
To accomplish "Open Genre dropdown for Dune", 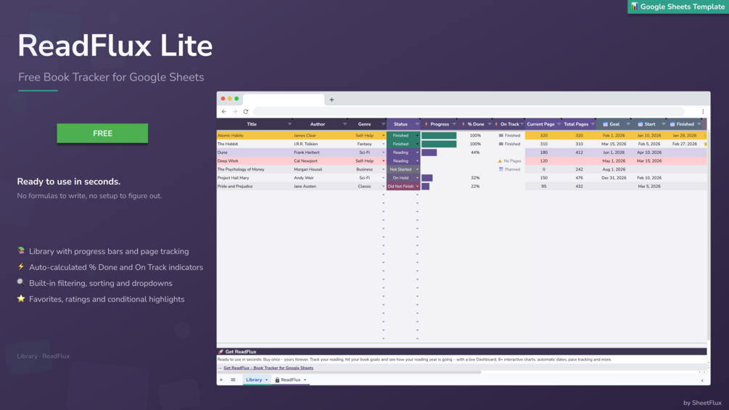I will point(383,152).
